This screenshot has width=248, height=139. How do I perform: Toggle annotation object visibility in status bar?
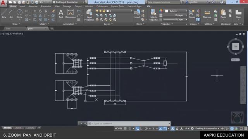[172, 129]
